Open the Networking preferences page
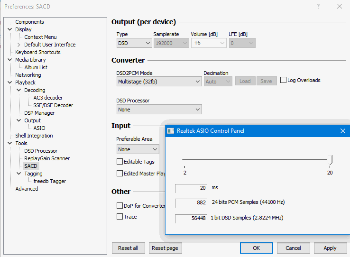Image resolution: width=350 pixels, height=257 pixels. pyautogui.click(x=28, y=75)
